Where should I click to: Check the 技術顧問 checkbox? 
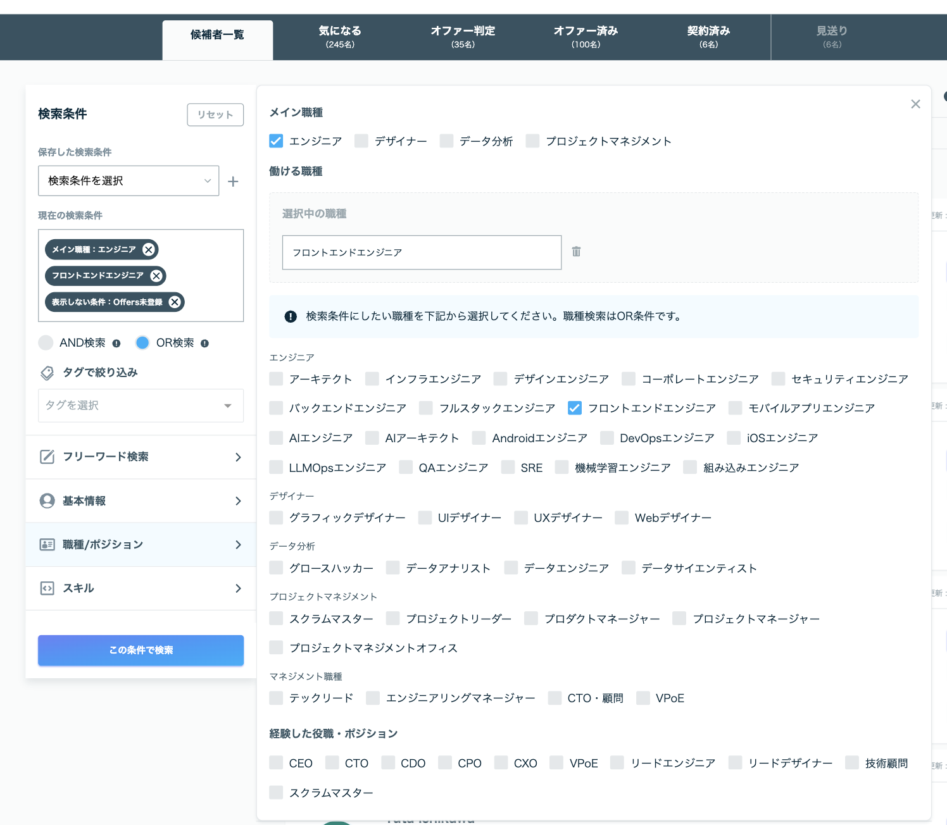(x=852, y=763)
